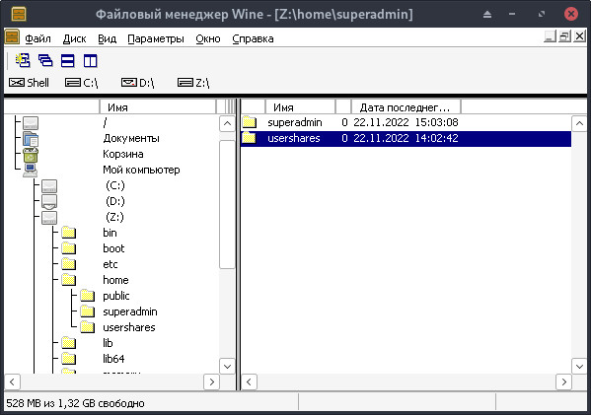
Task: Click left tree vertical scrollbar thumb
Action: pos(227,204)
